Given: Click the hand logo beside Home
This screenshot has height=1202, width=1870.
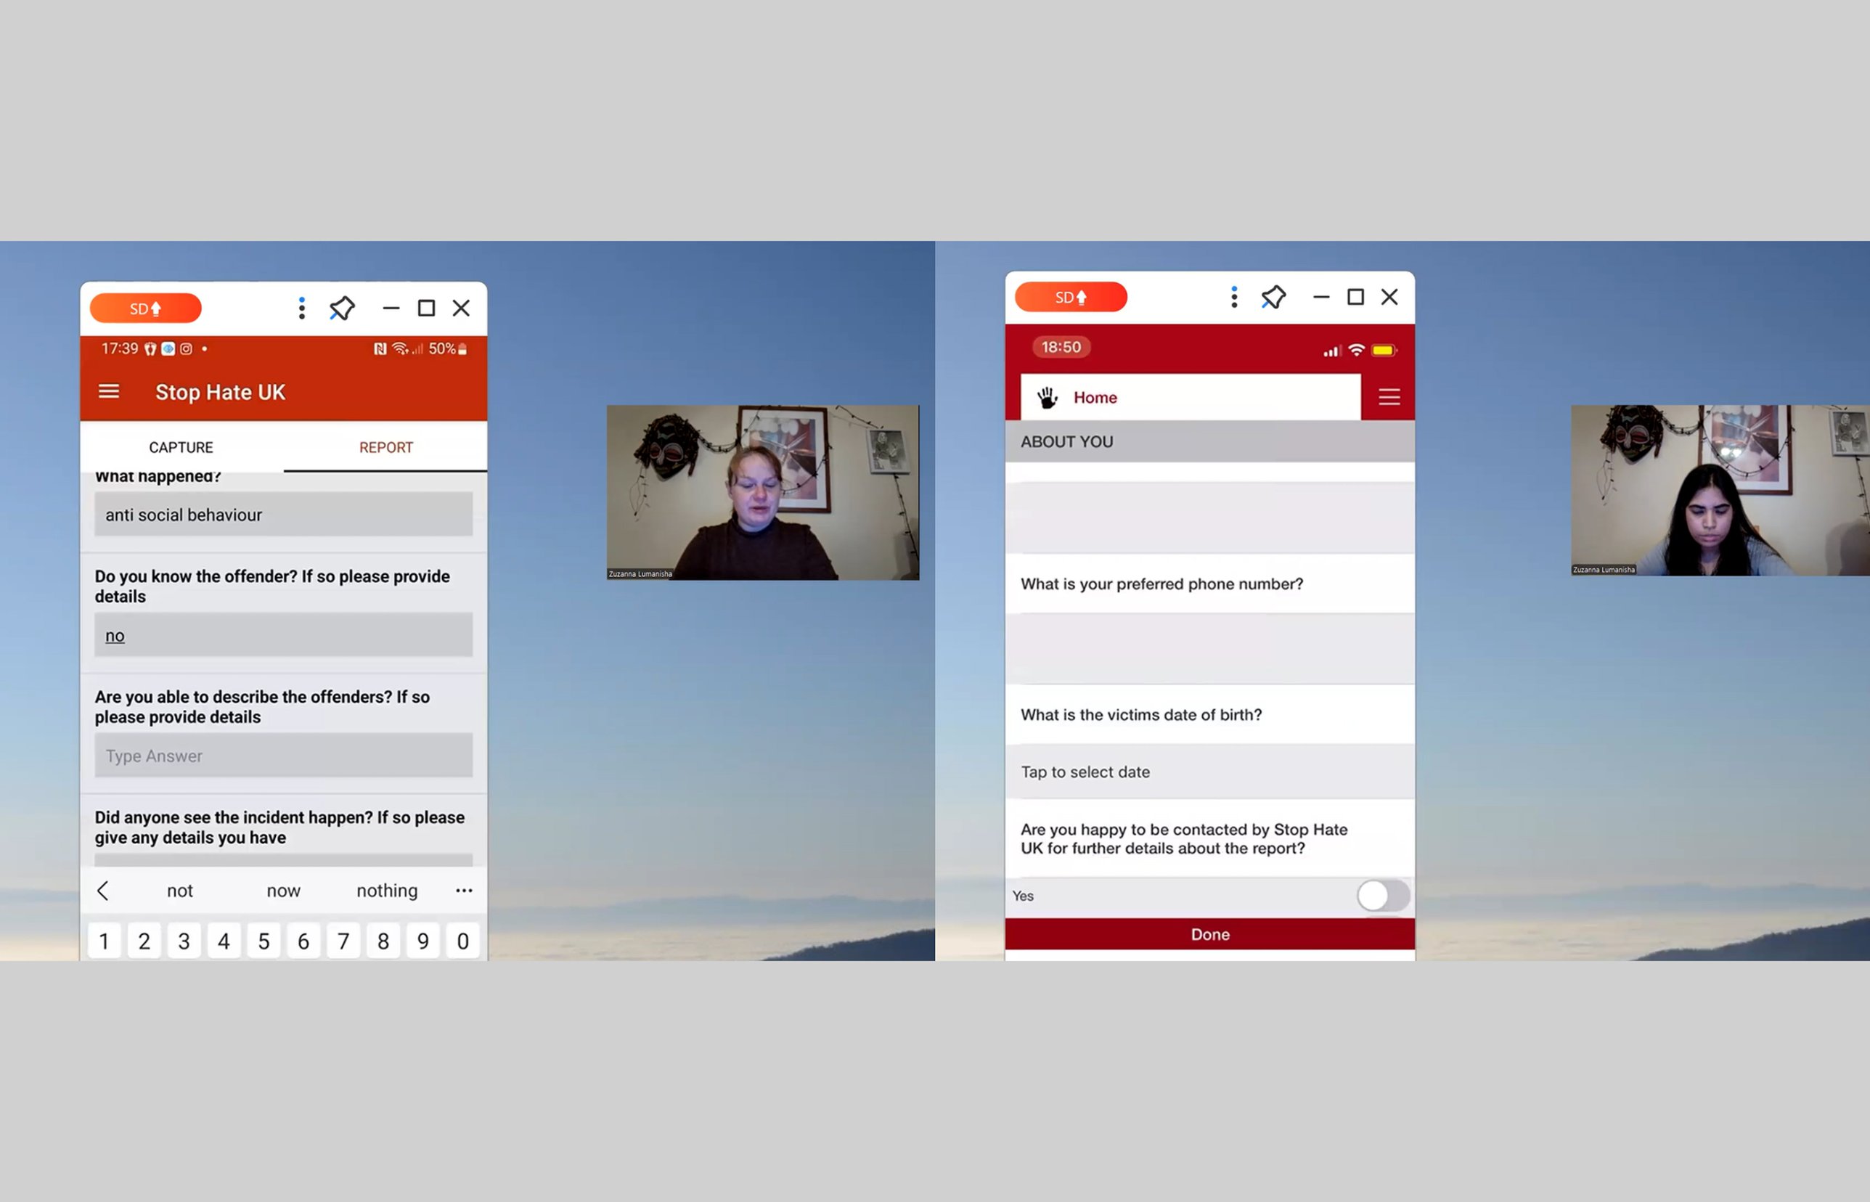Looking at the screenshot, I should point(1047,397).
